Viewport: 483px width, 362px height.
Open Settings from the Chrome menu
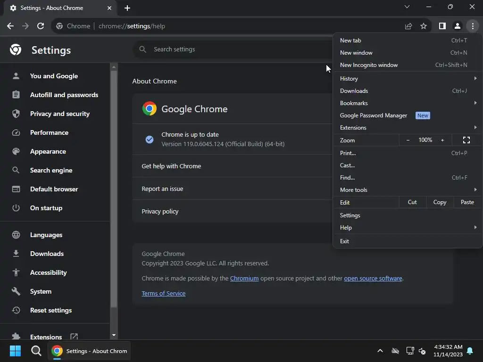point(408,215)
